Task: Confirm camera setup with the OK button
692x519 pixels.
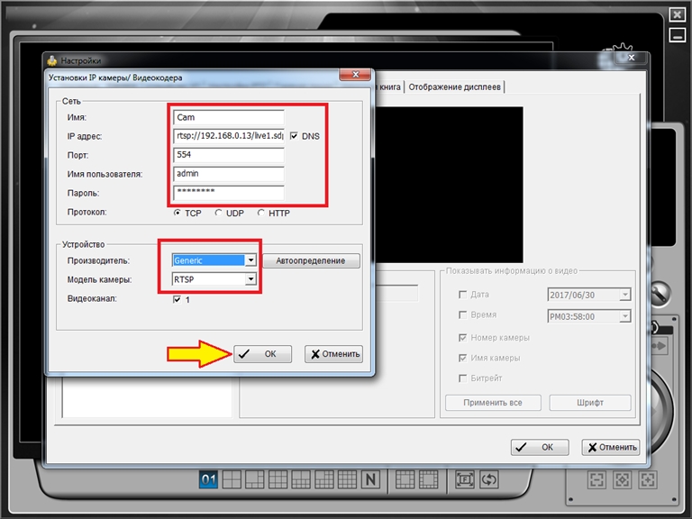Action: click(263, 354)
